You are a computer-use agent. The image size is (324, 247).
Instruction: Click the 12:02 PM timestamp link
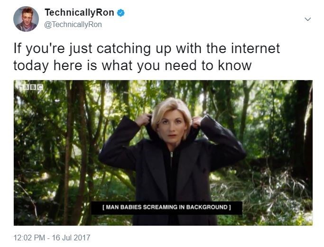[29, 238]
